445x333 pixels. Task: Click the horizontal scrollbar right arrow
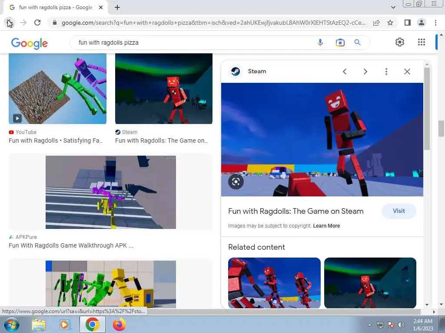coord(434,312)
